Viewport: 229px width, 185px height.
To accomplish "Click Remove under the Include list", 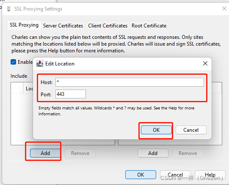I will pyautogui.click(x=80, y=153).
